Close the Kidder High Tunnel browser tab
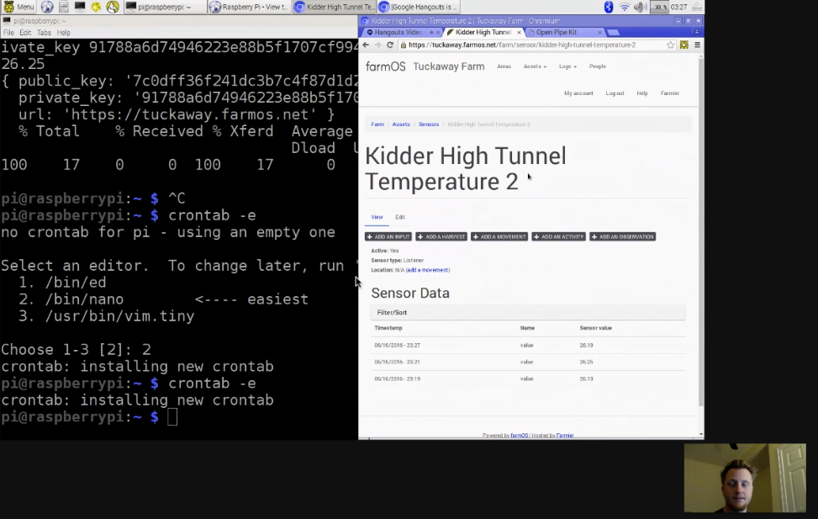Screen dimensions: 818x519 coord(519,32)
